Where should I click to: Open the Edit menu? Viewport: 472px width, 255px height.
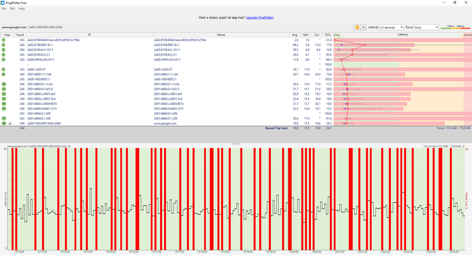(12, 8)
